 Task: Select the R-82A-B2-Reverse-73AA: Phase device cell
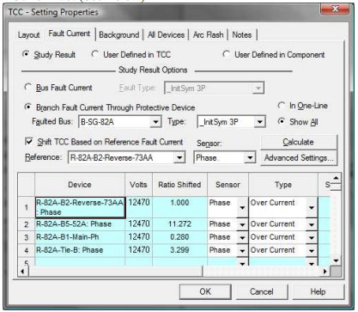pyautogui.click(x=80, y=207)
